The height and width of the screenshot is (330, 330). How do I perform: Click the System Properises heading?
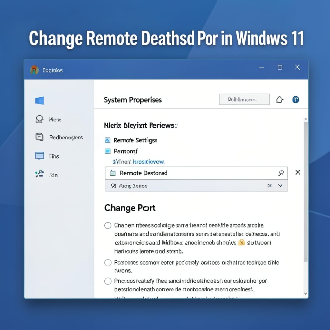[x=133, y=100]
